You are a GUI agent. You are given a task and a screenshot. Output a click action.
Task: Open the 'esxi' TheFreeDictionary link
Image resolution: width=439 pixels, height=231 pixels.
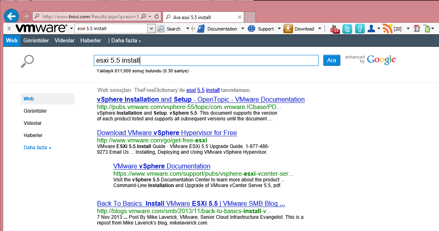pyautogui.click(x=191, y=90)
